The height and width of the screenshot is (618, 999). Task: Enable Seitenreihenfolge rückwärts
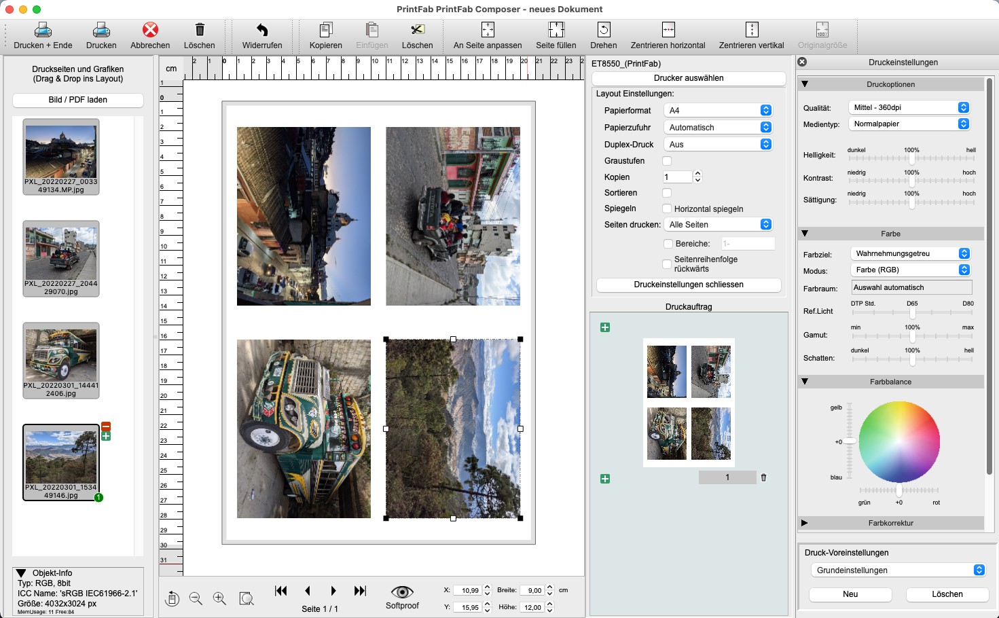tap(667, 264)
